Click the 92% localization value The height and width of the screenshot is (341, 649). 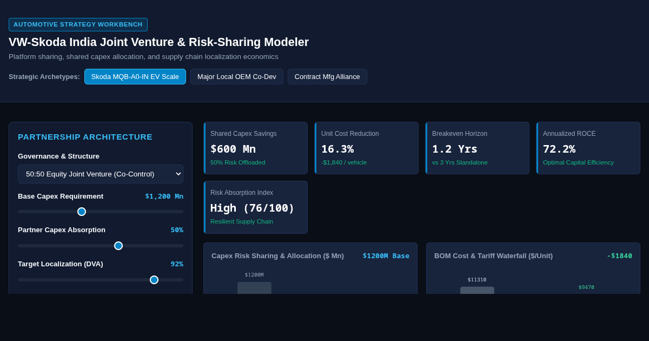[x=177, y=264]
